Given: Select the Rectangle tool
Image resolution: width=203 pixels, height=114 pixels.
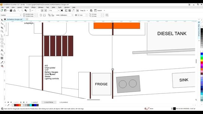Looking at the screenshot, I should [x=2, y=39].
